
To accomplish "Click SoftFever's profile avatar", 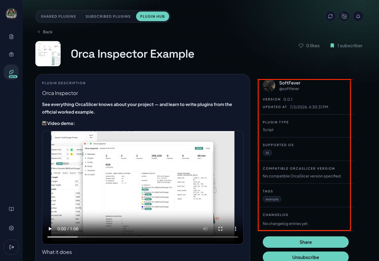I will [269, 86].
